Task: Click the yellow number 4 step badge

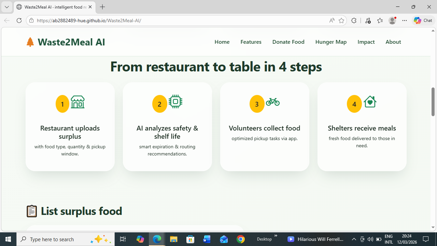Action: click(x=354, y=104)
